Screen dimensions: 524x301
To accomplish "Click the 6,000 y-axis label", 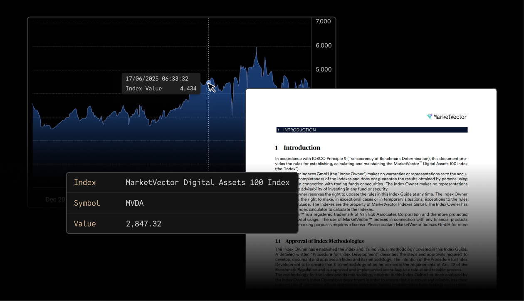I will pos(324,45).
